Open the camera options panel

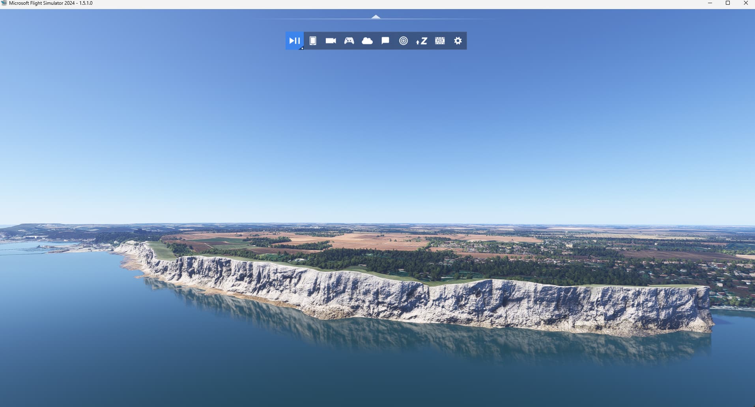tap(331, 41)
